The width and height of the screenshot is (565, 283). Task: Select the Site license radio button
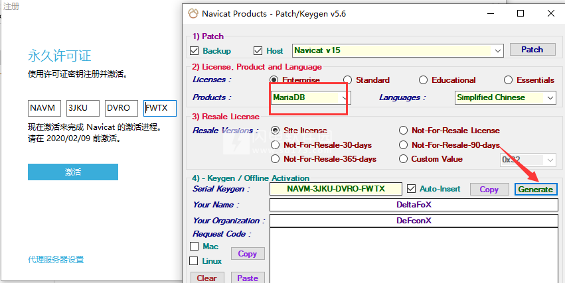click(276, 130)
